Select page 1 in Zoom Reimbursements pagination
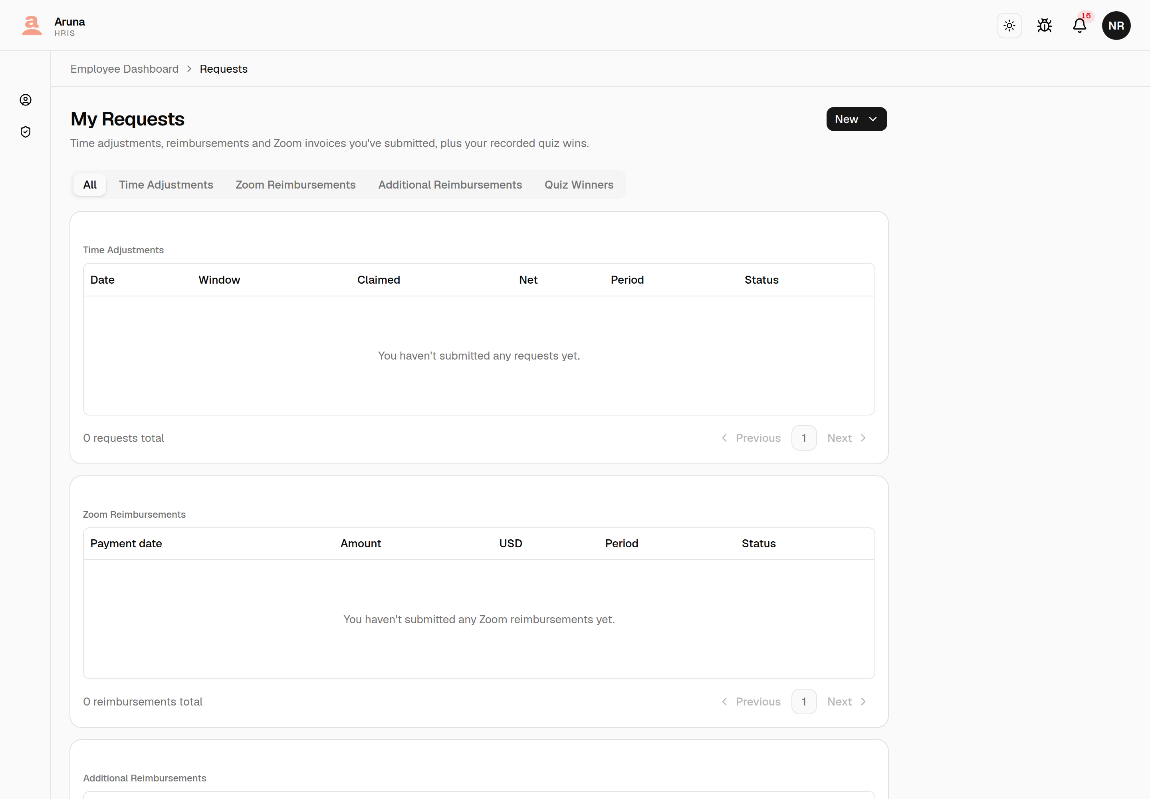Screen dimensions: 1150x799 point(804,702)
